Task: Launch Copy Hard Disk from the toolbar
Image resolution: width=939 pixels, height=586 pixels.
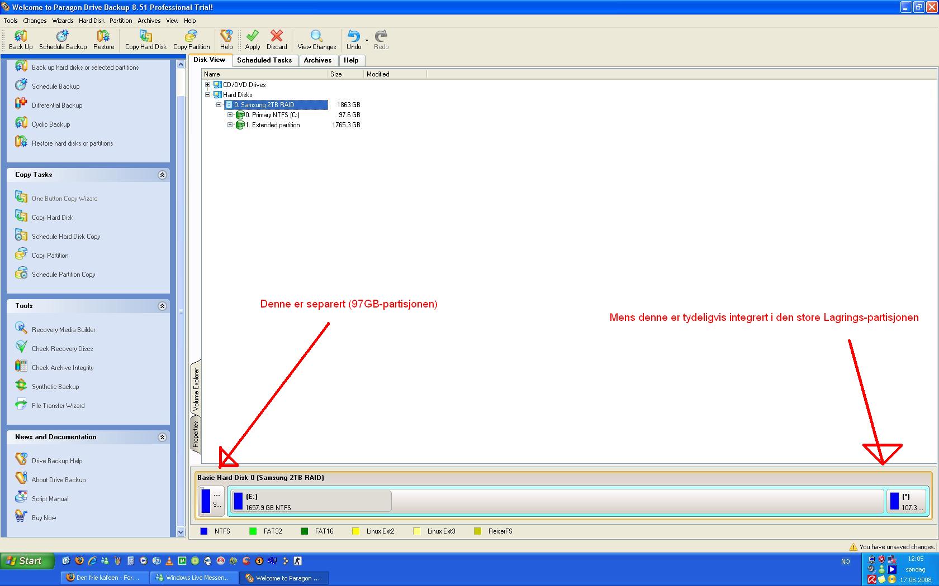Action: click(145, 40)
